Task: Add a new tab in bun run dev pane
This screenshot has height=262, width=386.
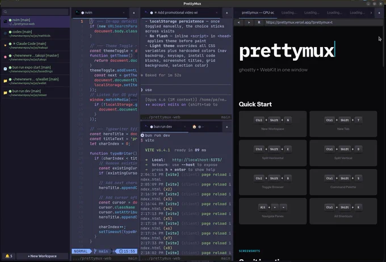Action: [x=226, y=127]
